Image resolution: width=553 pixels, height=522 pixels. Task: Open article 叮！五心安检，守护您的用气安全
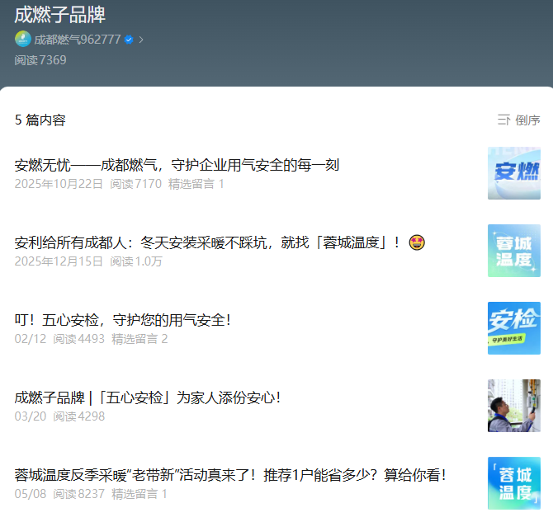122,320
